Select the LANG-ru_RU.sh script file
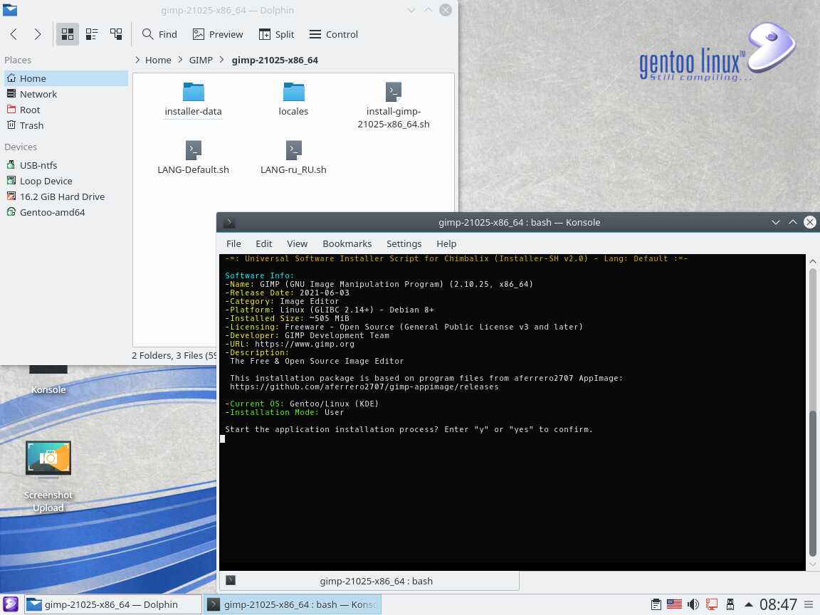The height and width of the screenshot is (615, 820). pos(293,157)
